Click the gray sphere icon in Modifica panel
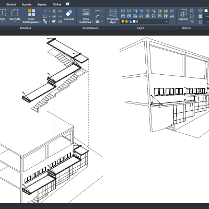209x209 pixels. coord(54,21)
